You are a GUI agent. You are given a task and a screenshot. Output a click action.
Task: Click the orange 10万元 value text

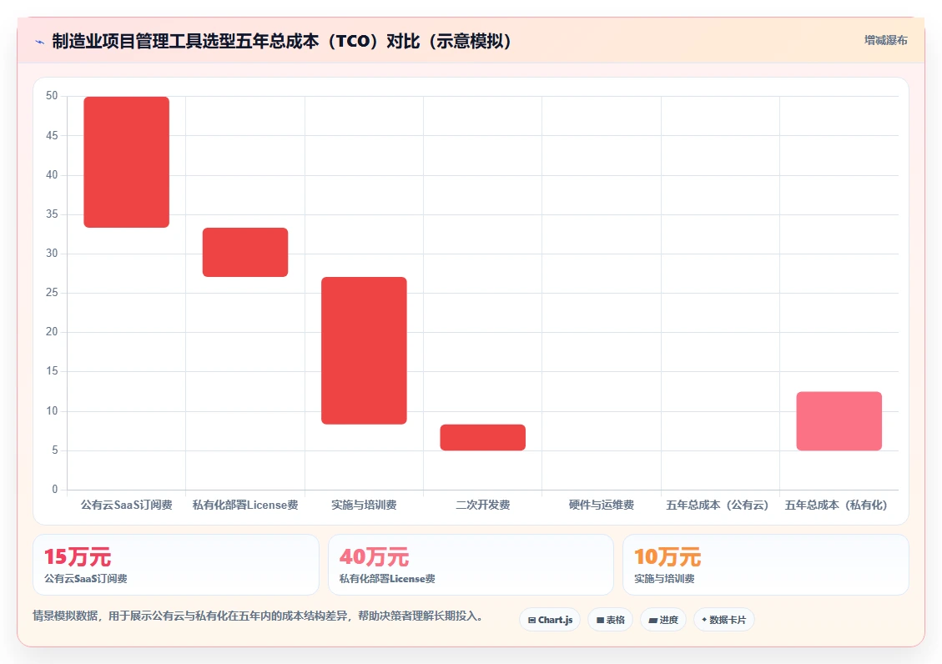667,556
